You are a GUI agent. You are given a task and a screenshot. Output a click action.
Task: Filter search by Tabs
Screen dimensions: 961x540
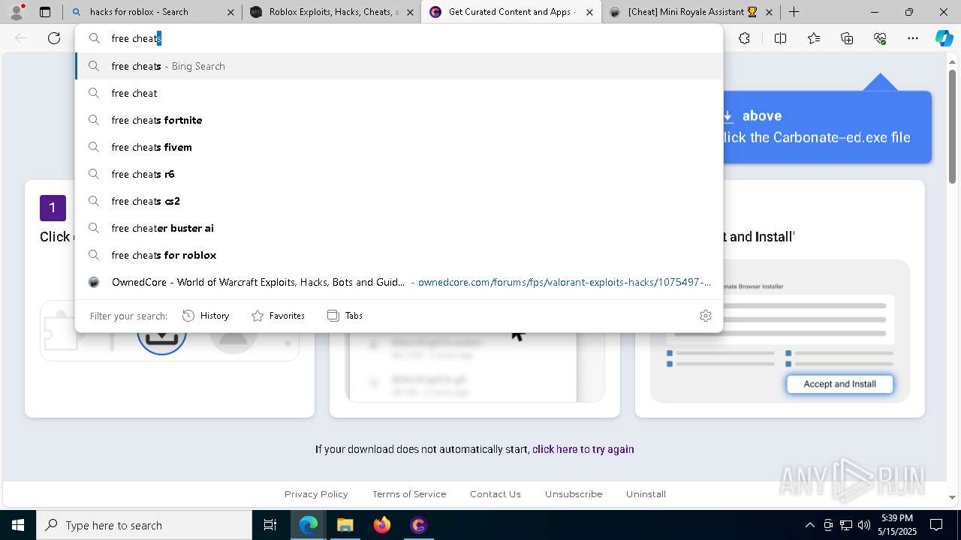(x=345, y=316)
